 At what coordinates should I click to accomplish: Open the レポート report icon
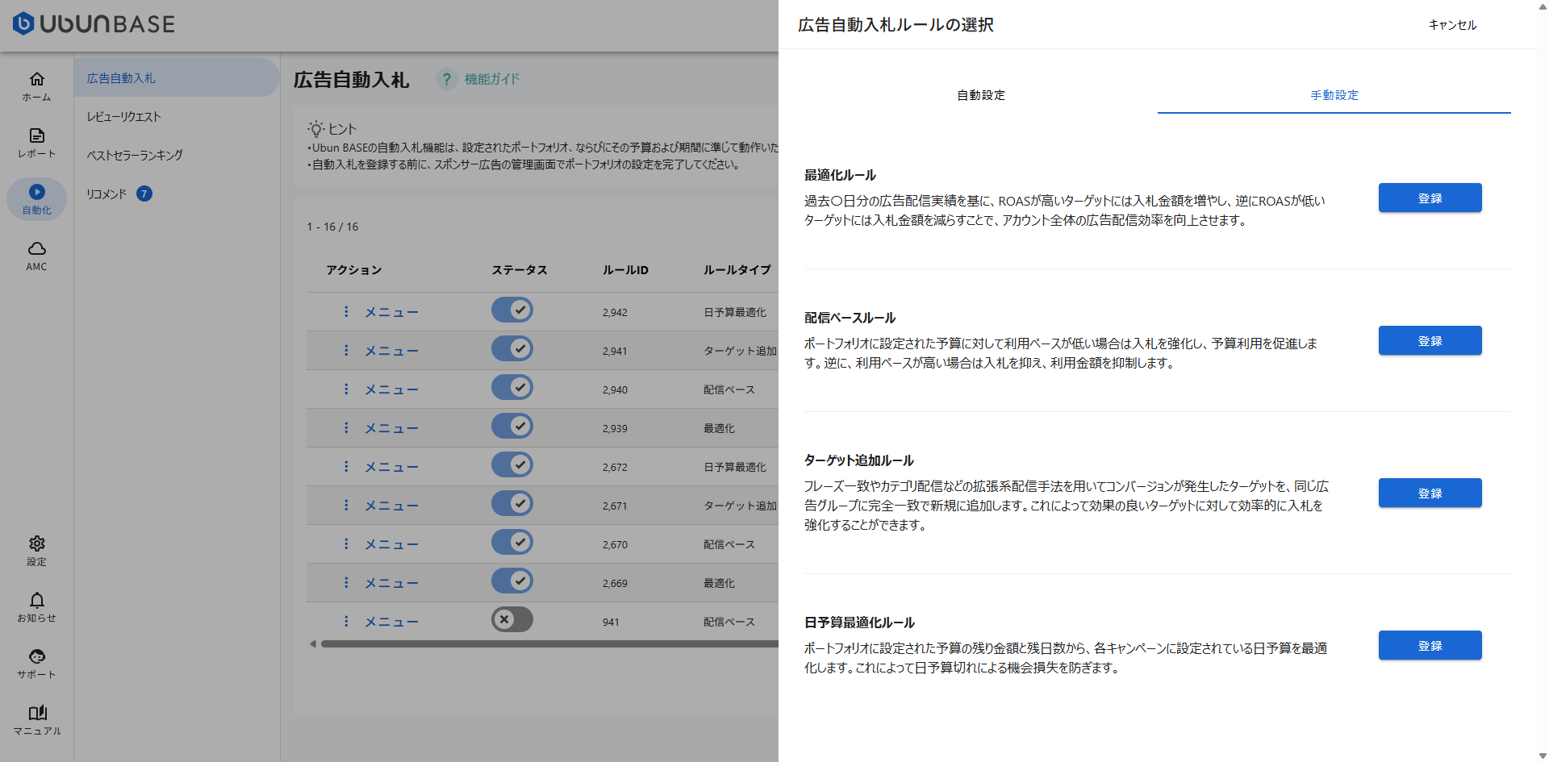tap(36, 135)
